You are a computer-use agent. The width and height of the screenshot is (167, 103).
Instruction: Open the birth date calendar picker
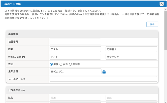coord(104,72)
